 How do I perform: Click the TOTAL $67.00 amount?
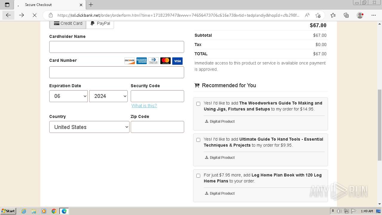pyautogui.click(x=320, y=54)
